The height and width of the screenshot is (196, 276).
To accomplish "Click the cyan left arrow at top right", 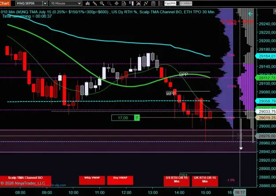I will (x=250, y=14).
